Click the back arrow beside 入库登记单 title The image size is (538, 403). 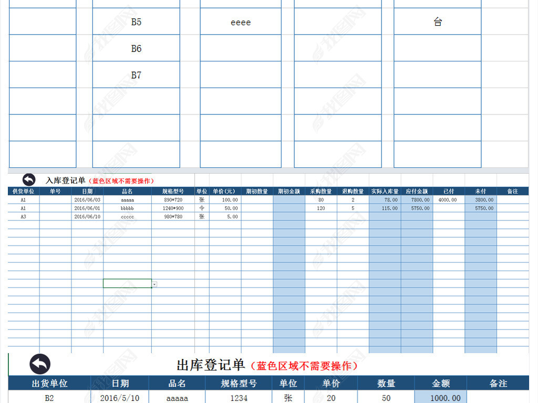(x=29, y=179)
